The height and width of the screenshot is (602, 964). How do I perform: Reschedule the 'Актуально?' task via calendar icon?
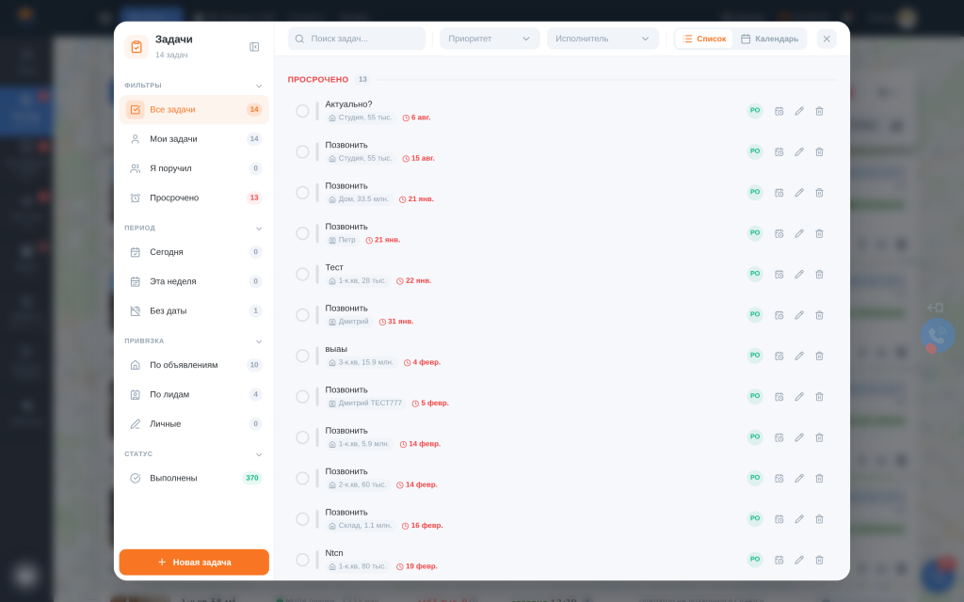pos(779,111)
